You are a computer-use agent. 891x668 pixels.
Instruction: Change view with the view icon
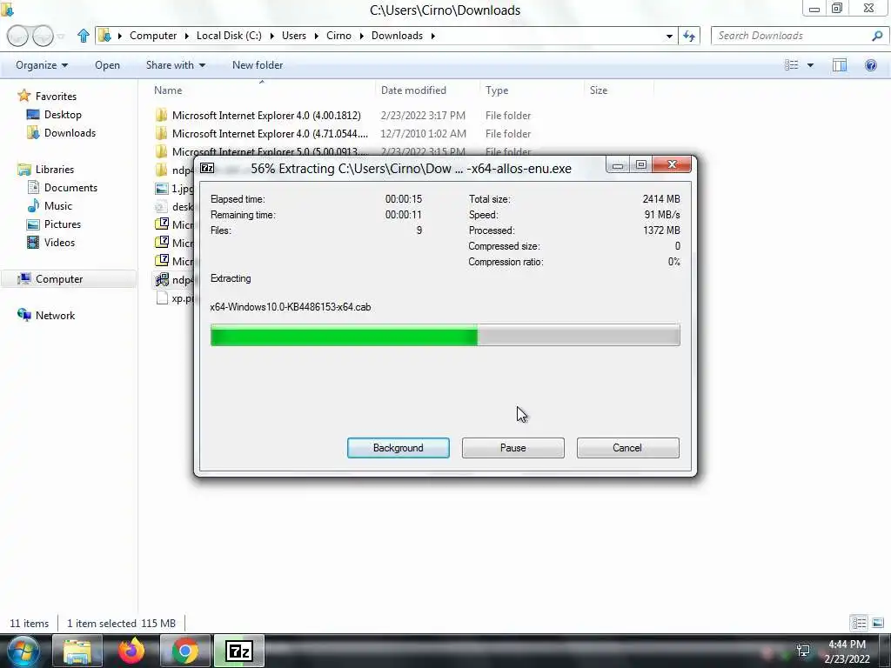click(x=792, y=64)
